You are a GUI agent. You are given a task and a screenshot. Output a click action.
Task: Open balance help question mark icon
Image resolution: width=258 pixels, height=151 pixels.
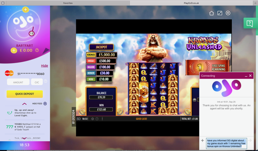point(37,50)
